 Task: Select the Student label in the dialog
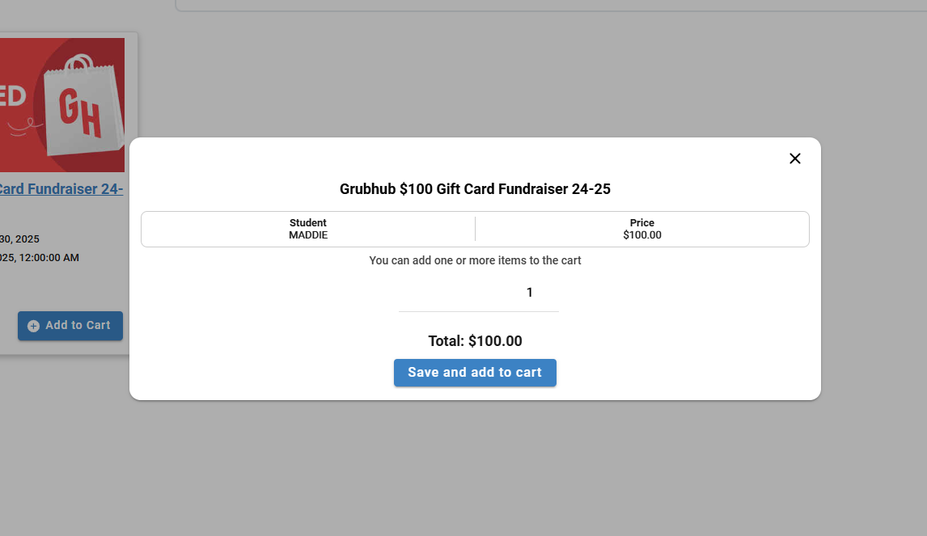(x=308, y=223)
